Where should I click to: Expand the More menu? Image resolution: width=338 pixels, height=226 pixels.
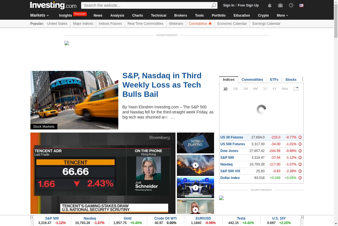(283, 15)
